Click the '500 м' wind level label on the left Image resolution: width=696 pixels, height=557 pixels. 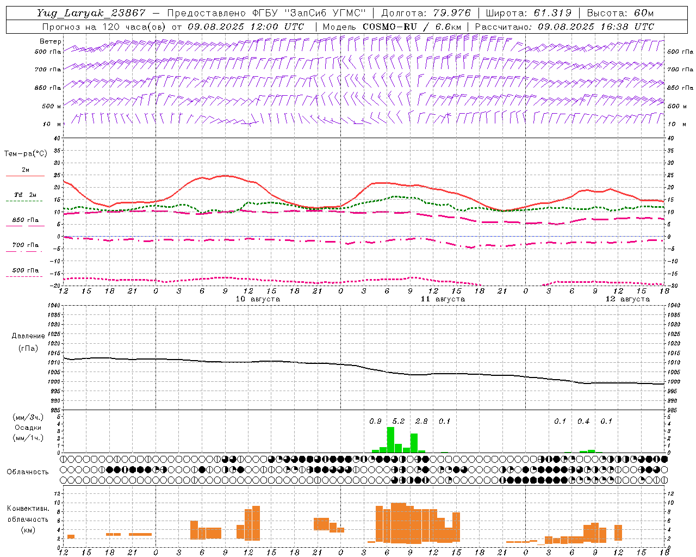52,106
